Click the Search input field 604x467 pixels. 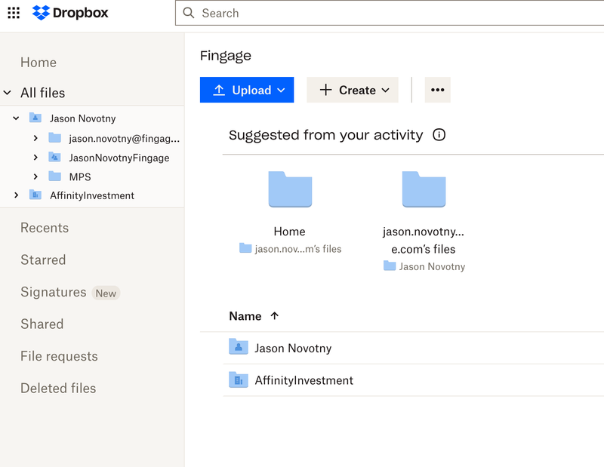point(393,14)
